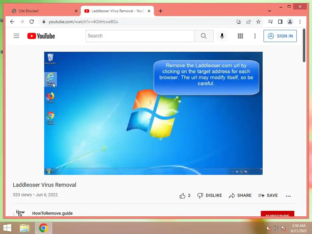
Task: Open media controls icon in Chrome toolbar
Action: [x=270, y=22]
